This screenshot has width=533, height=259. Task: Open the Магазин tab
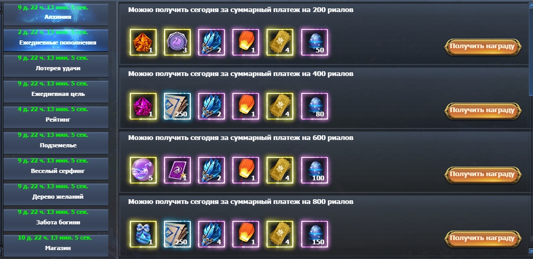(56, 245)
